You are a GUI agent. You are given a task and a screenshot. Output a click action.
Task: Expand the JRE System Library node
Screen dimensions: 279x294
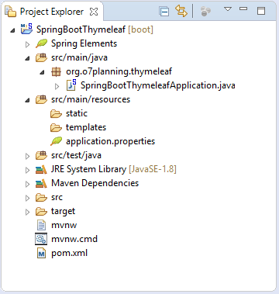[27, 170]
